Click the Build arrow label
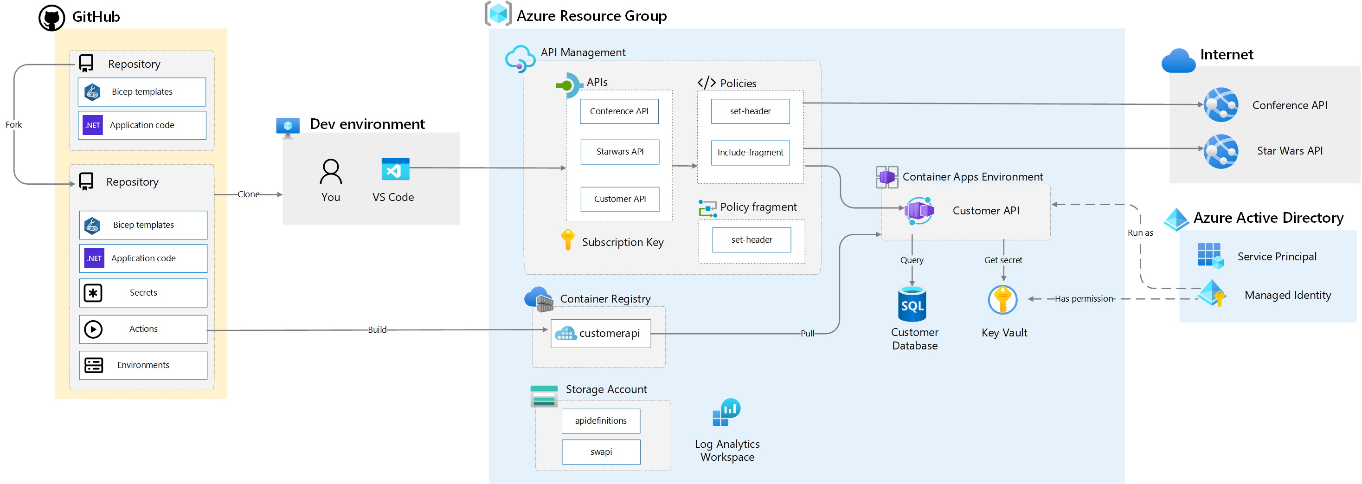 [377, 329]
